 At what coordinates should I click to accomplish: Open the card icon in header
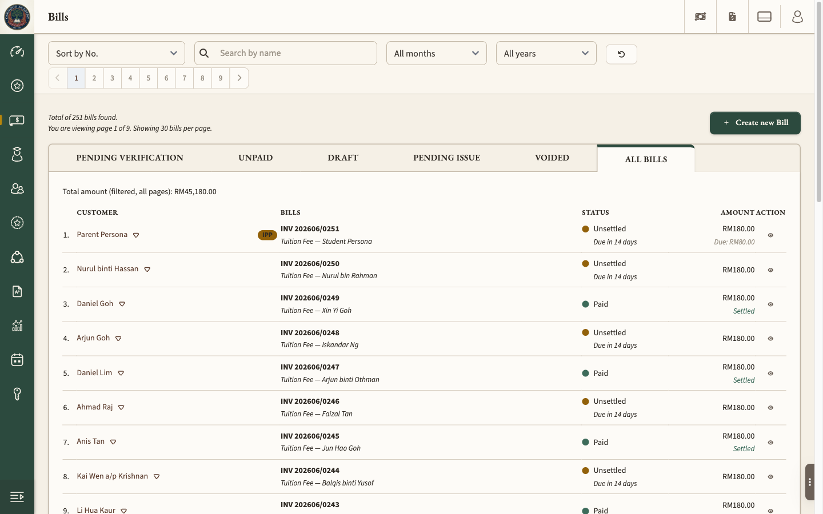[764, 17]
